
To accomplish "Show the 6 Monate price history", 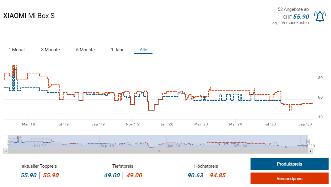I will pyautogui.click(x=85, y=50).
